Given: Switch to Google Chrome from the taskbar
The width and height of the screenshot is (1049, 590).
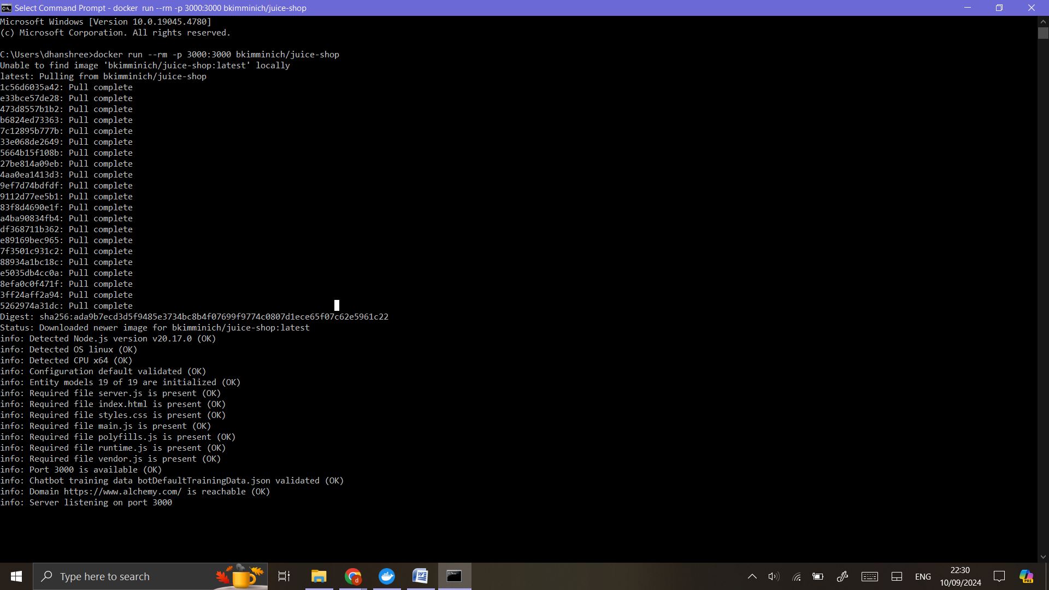Looking at the screenshot, I should point(353,576).
